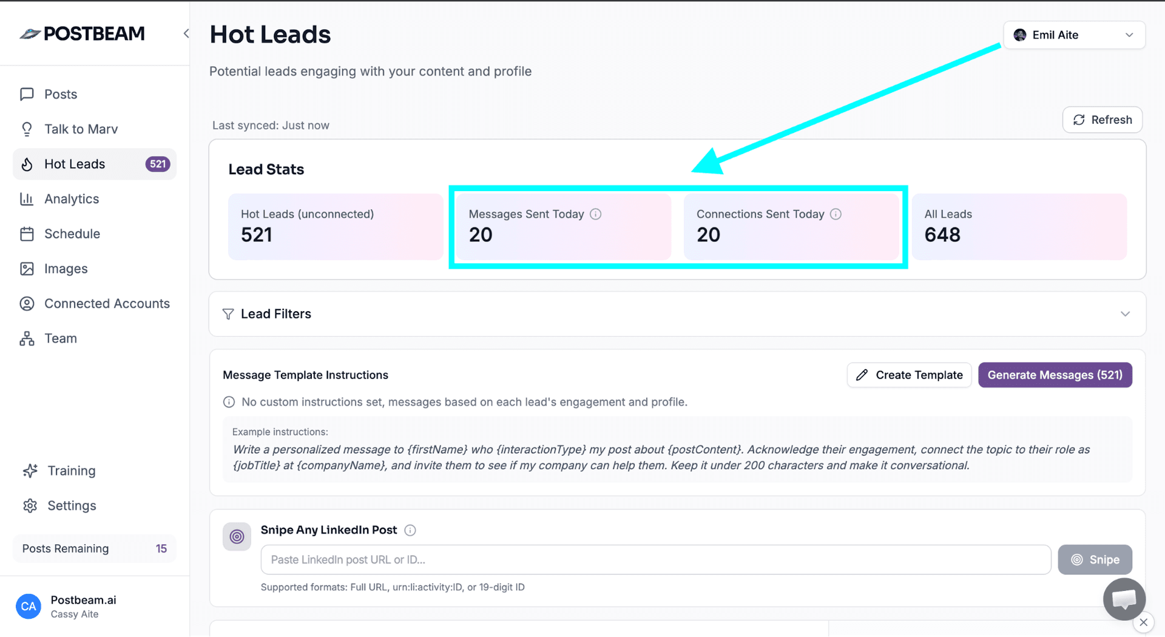Select Talk to Marv
The height and width of the screenshot is (637, 1165).
(81, 129)
